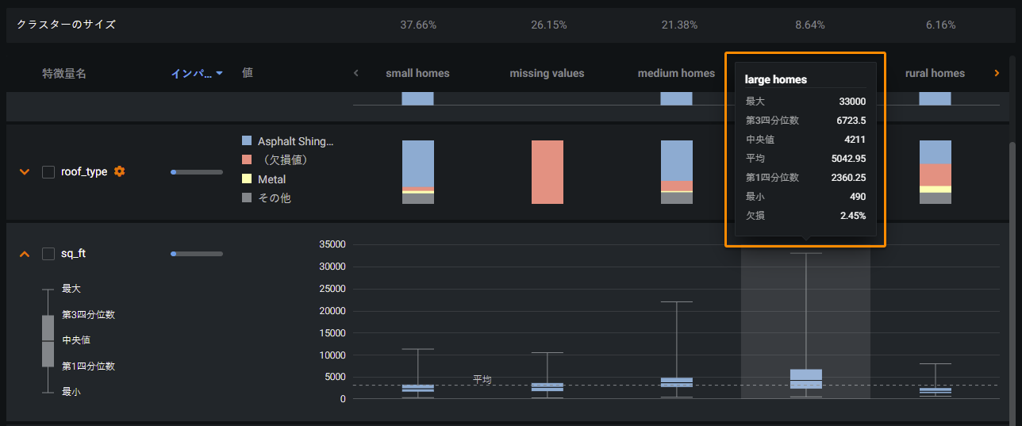Show next clusters with the orange right arrow
This screenshot has width=1022, height=426.
coord(997,73)
